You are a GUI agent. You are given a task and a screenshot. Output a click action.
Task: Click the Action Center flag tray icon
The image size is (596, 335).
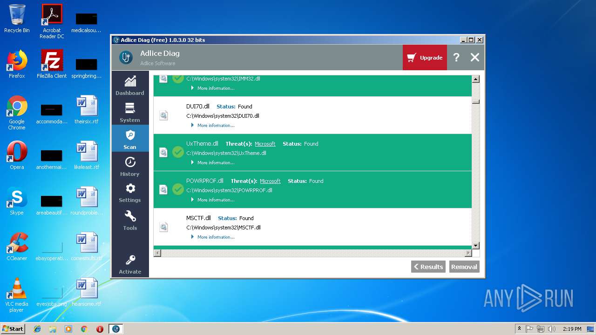point(529,329)
